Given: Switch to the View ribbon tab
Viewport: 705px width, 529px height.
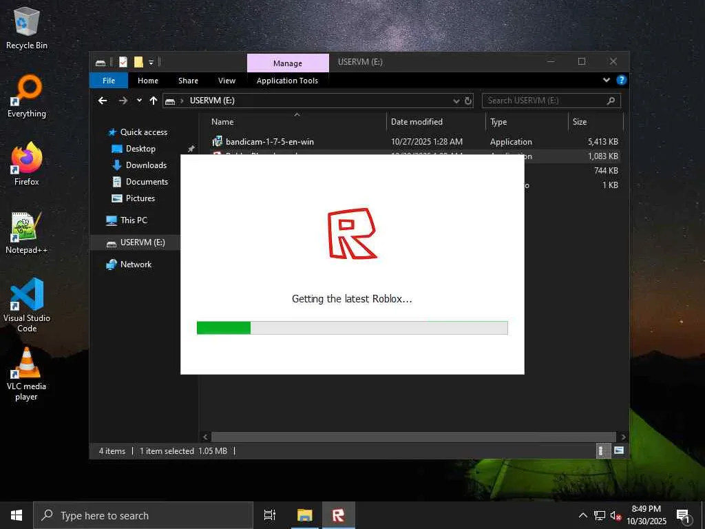Looking at the screenshot, I should tap(227, 81).
